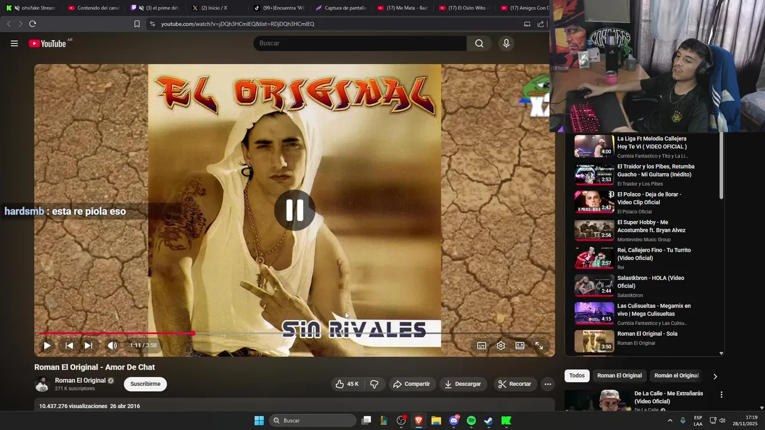Open the green Kick app taskbar icon
Viewport: 765px width, 430px height.
[x=506, y=420]
